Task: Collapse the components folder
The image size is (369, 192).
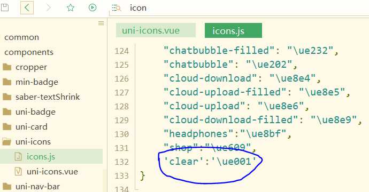Action: [x=29, y=52]
